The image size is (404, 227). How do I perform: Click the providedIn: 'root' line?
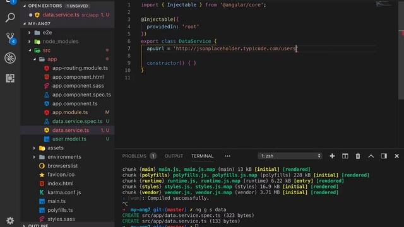[x=173, y=26]
